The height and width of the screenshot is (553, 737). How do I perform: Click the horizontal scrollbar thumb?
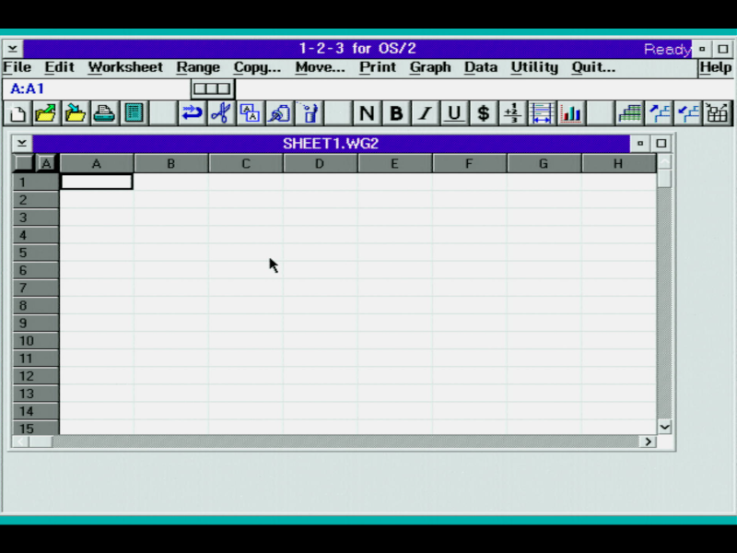tap(41, 441)
